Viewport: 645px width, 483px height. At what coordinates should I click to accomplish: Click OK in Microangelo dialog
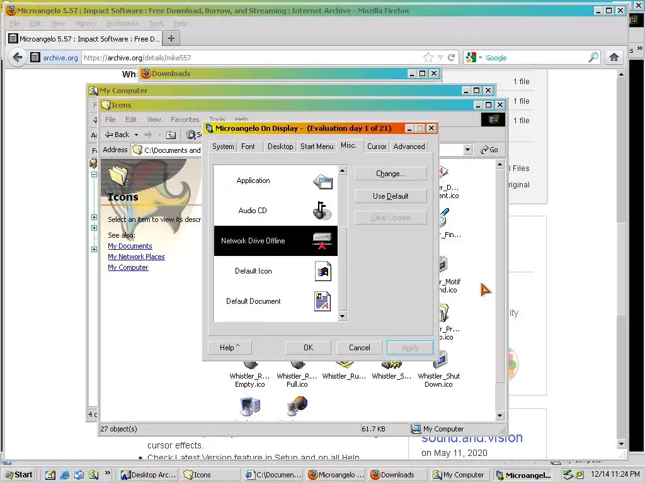tap(308, 348)
